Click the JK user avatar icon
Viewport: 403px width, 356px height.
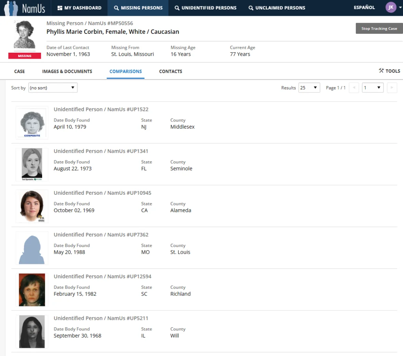pos(390,7)
